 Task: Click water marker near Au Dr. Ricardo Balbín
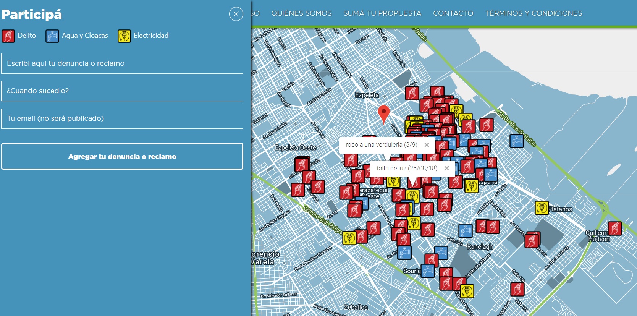(x=516, y=141)
